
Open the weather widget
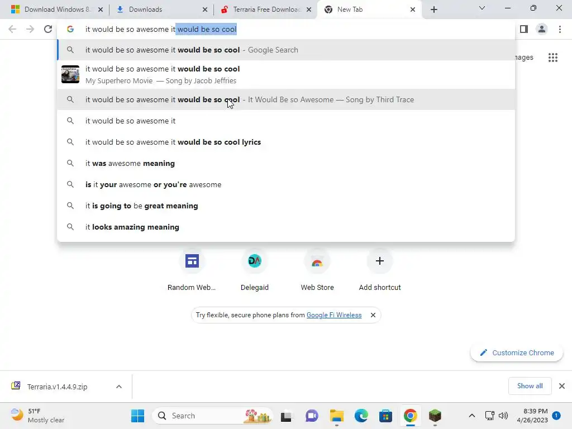pyautogui.click(x=37, y=416)
